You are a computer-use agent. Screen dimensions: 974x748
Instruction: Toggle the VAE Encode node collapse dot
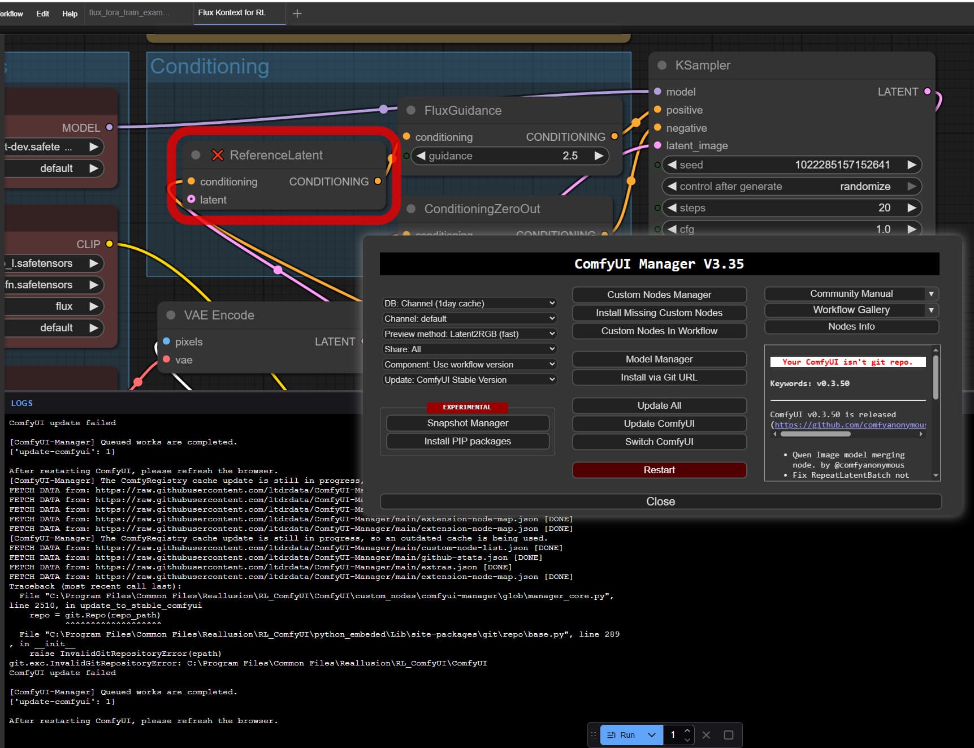tap(171, 315)
